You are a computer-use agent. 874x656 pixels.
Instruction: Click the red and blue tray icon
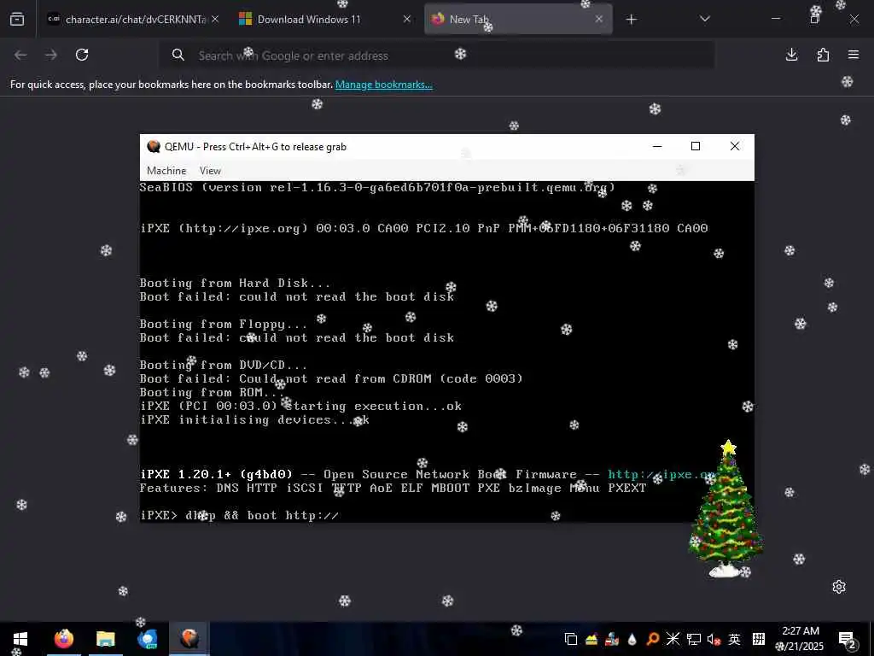(x=612, y=639)
